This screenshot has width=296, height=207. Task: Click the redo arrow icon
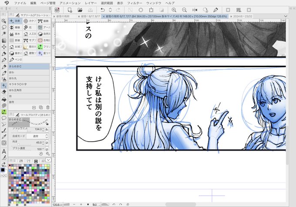pos(118,10)
